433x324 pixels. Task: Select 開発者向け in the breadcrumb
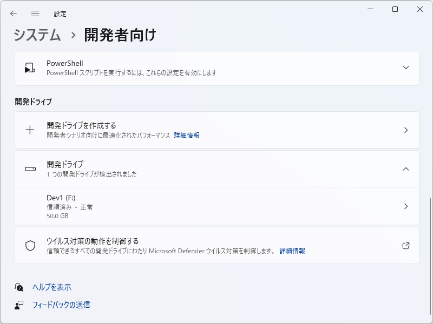[x=119, y=35]
